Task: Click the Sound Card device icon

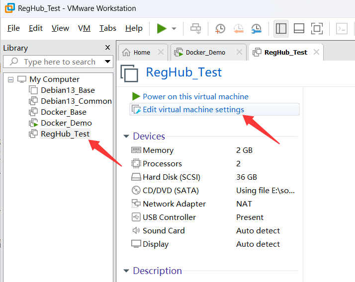Action: coord(136,230)
